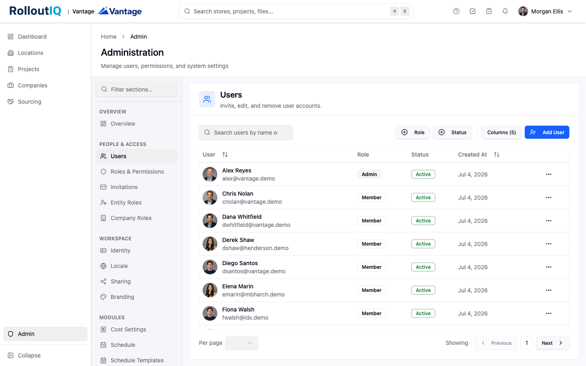Sort by the User column arrows

[x=225, y=155]
